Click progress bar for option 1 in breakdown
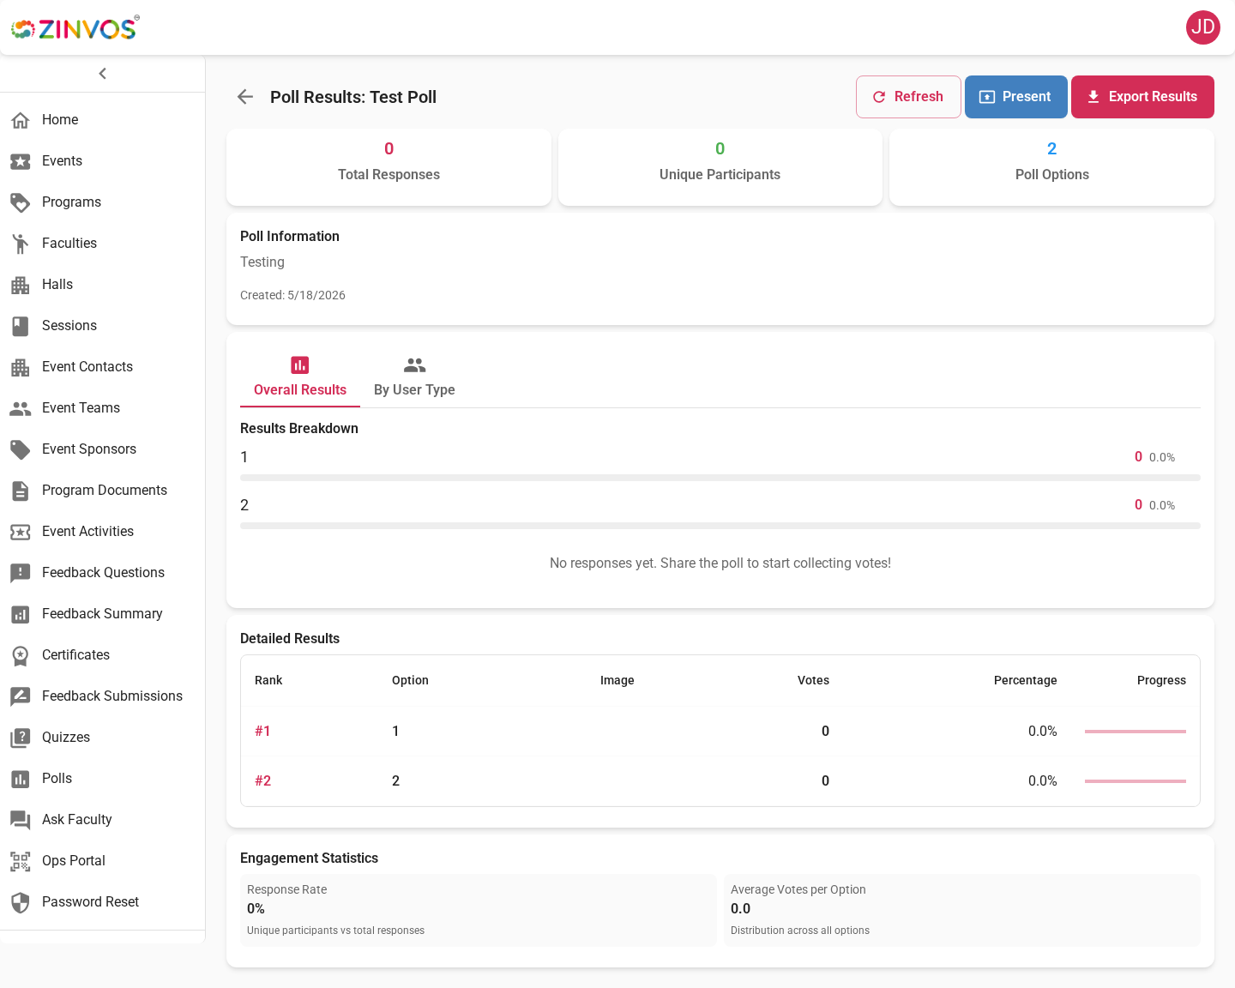Viewport: 1235px width, 988px height. 720,478
